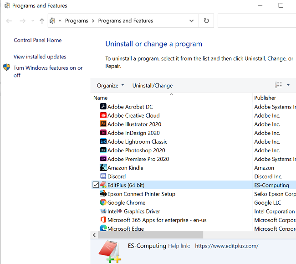296x264 pixels.
Task: Expand the view options dropdown arrow
Action: tap(288, 85)
